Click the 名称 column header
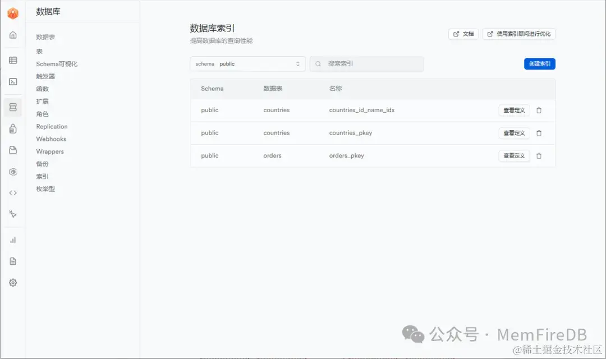The height and width of the screenshot is (359, 606). coord(336,89)
